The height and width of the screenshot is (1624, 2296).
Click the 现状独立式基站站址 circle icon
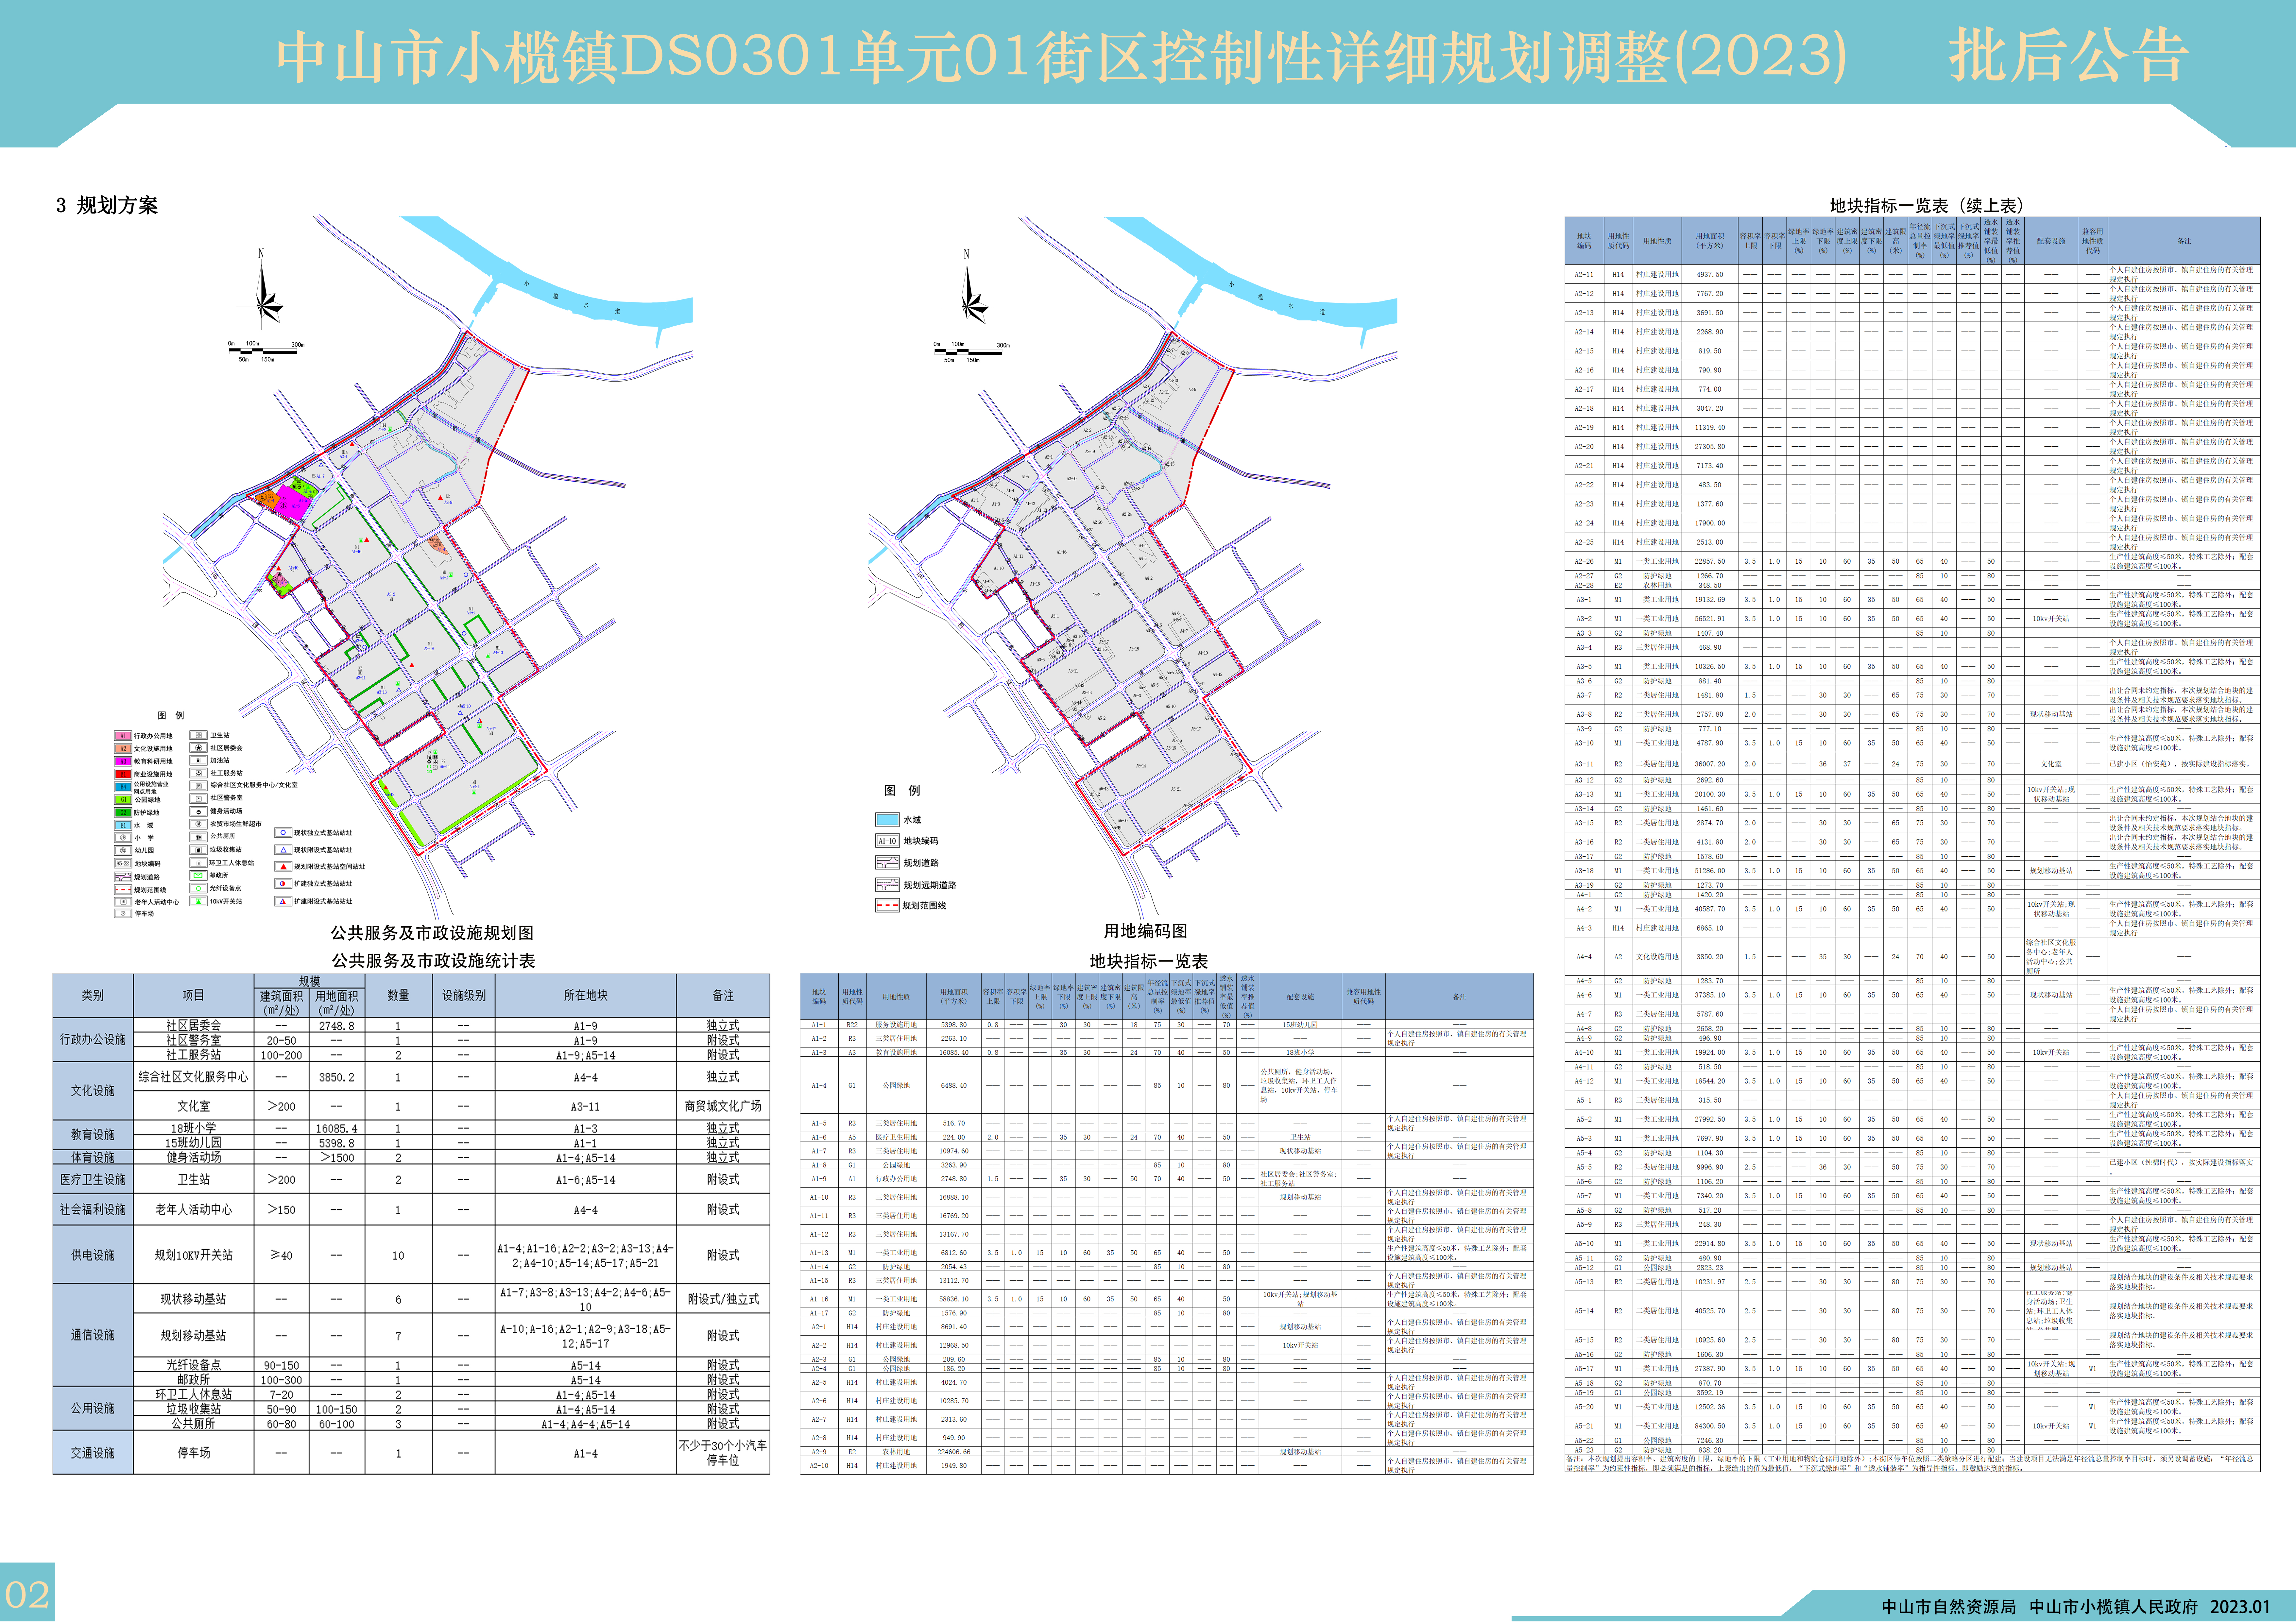pyautogui.click(x=283, y=833)
